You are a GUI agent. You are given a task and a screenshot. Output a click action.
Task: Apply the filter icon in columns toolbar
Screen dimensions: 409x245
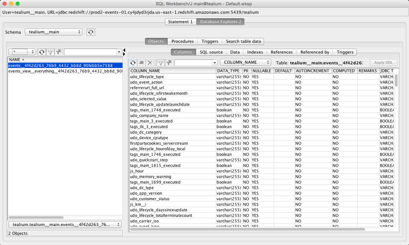[x=161, y=63]
